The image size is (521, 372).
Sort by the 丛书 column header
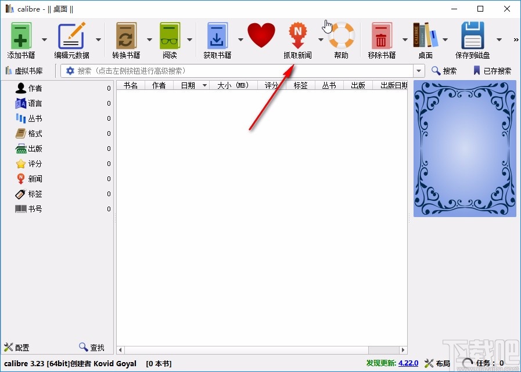click(329, 85)
